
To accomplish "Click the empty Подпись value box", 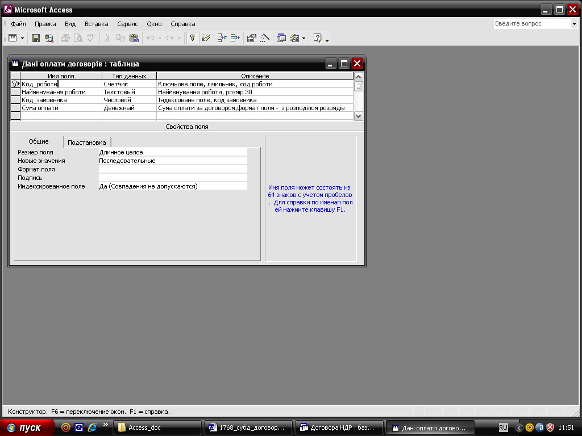I will coord(173,178).
